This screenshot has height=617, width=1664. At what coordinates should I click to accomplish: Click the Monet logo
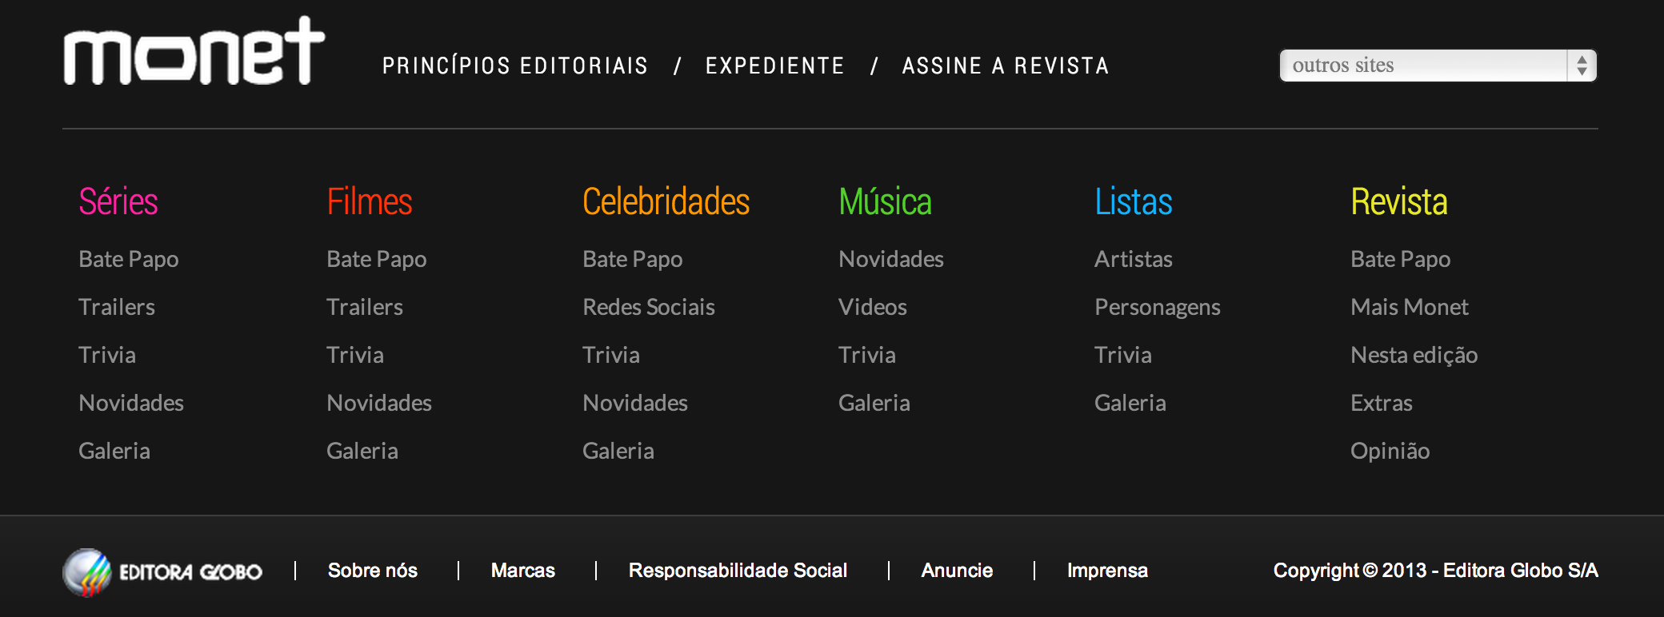coord(194,53)
